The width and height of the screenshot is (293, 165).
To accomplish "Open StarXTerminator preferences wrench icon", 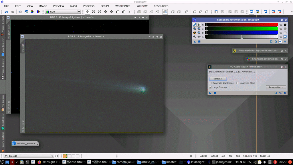I will [280, 93].
